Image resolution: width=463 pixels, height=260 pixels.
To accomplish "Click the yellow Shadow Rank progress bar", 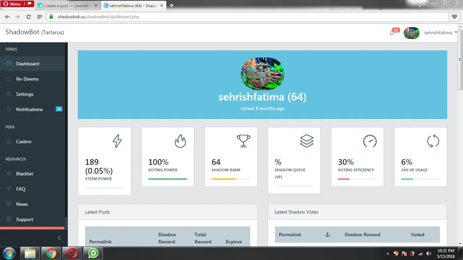I will (x=224, y=179).
